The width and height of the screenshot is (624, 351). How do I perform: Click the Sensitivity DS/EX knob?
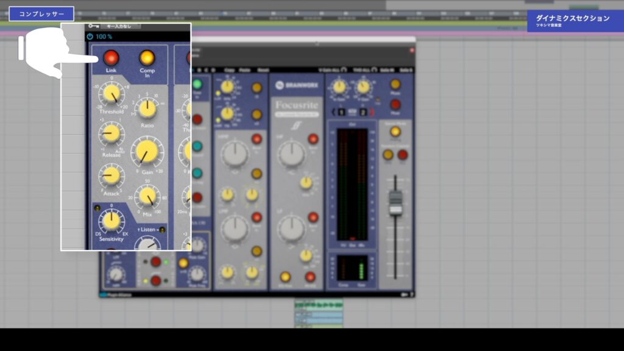[x=112, y=221]
